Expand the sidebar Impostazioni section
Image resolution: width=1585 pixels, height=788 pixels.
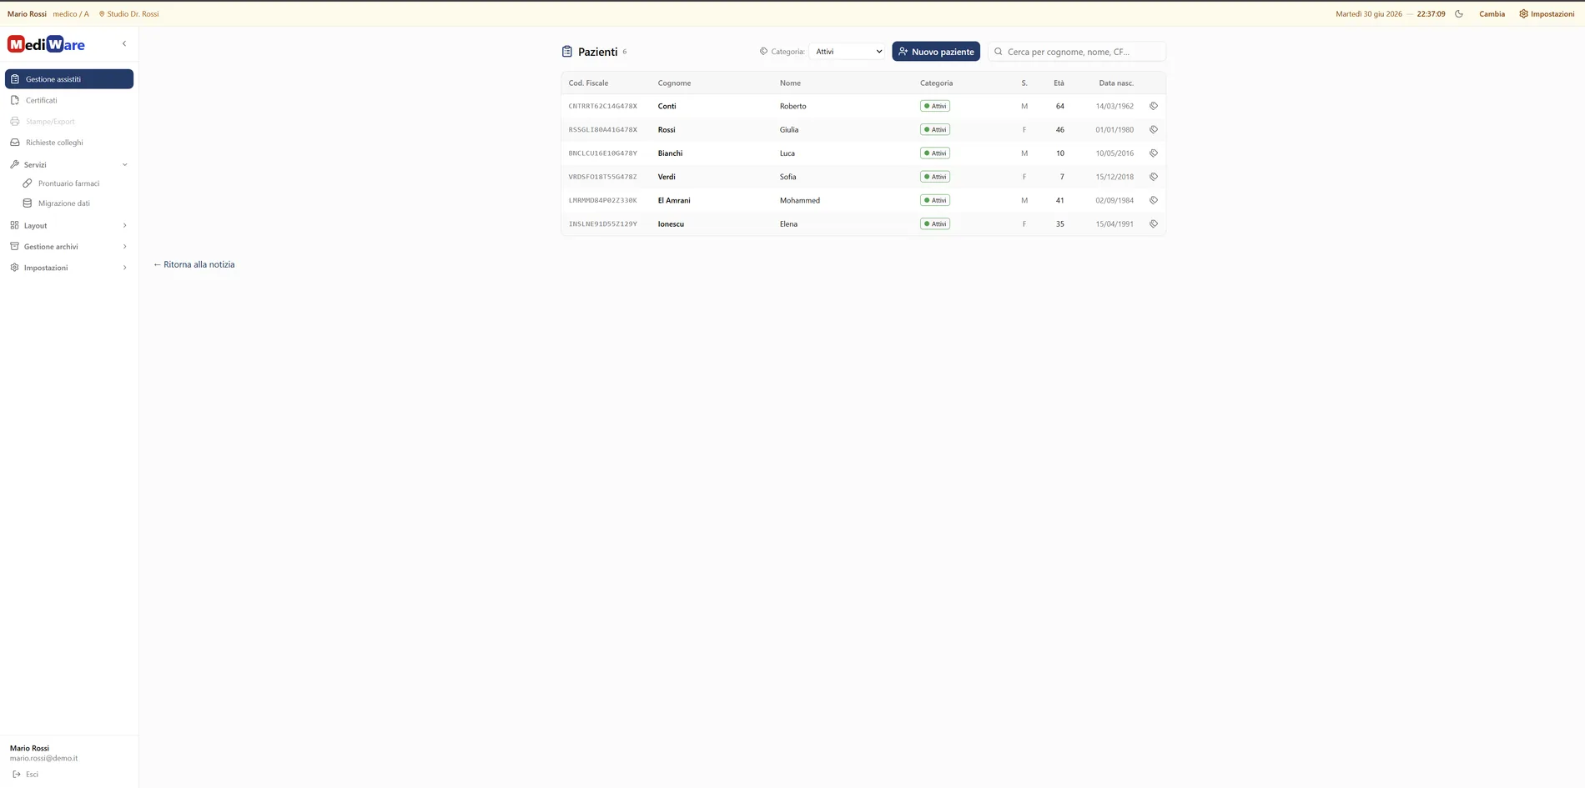[x=69, y=268]
